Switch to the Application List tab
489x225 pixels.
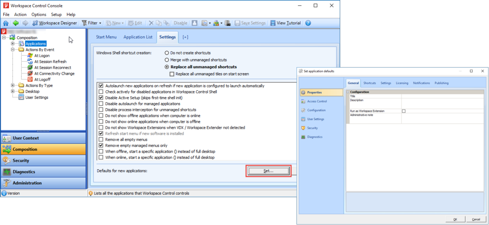[138, 37]
